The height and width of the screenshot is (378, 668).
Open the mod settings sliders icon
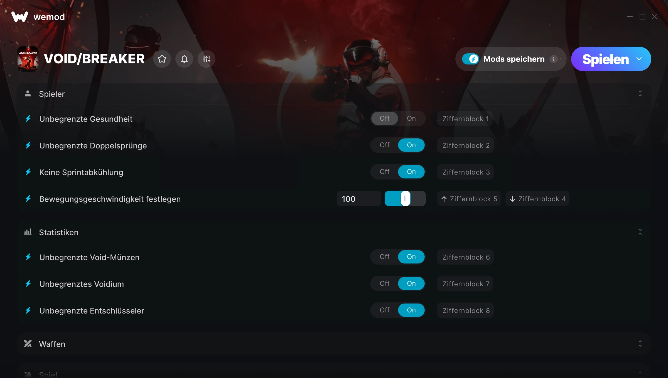tap(207, 59)
